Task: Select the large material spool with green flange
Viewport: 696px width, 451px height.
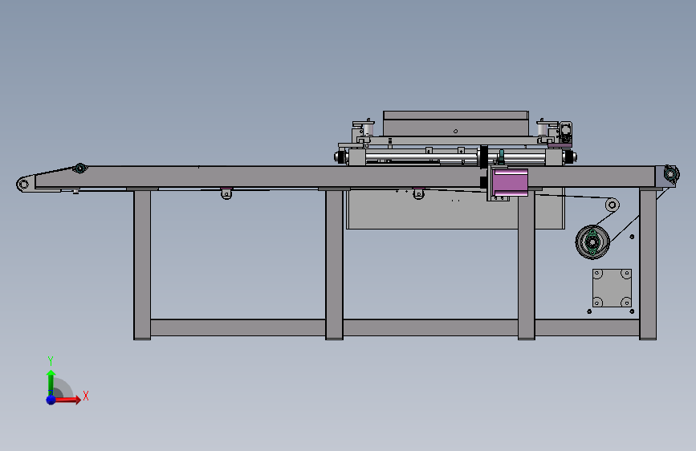Action: tap(592, 242)
